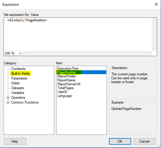The height and width of the screenshot is (148, 161).
Task: Click the editor's horizontal scroll right arrow
Action: pyautogui.click(x=149, y=53)
